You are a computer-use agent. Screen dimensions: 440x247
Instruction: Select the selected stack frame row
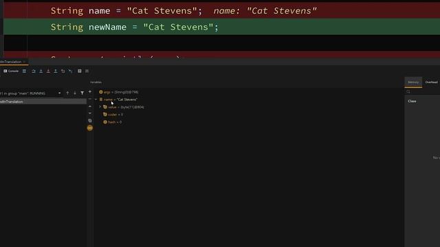tap(43, 102)
